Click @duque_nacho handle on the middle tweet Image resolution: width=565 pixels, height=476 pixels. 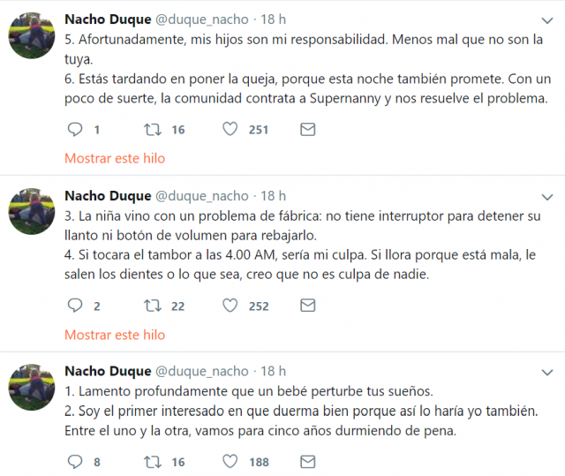pyautogui.click(x=202, y=195)
